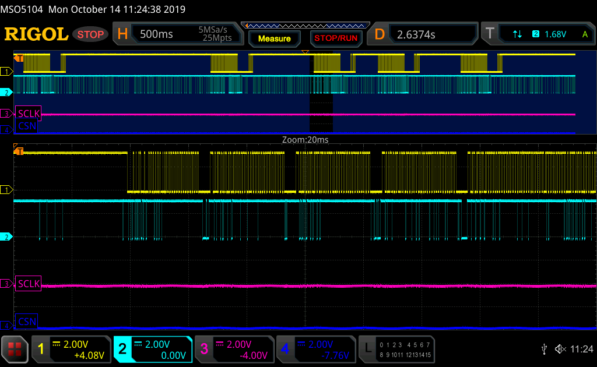
Task: Click the clock time 11:24
Action: [582, 349]
